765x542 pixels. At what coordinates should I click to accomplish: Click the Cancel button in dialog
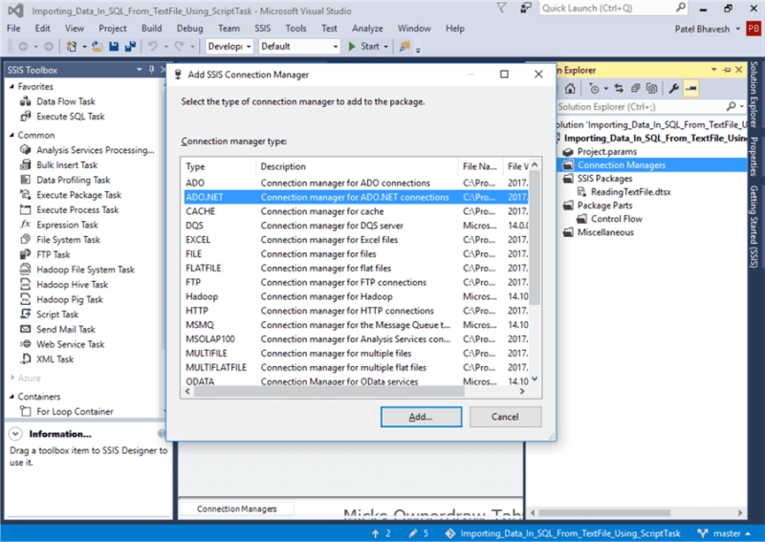(505, 417)
